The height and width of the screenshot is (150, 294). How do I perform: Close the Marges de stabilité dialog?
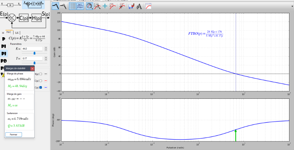click(x=32, y=69)
